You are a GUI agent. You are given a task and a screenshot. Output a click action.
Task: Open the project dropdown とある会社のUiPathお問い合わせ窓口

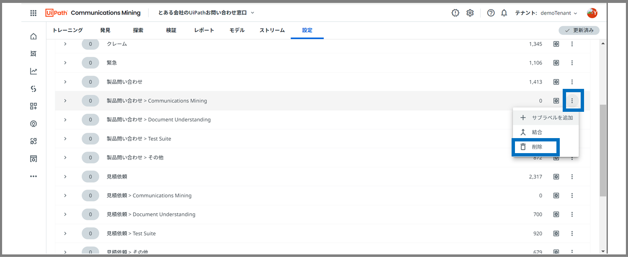[206, 13]
